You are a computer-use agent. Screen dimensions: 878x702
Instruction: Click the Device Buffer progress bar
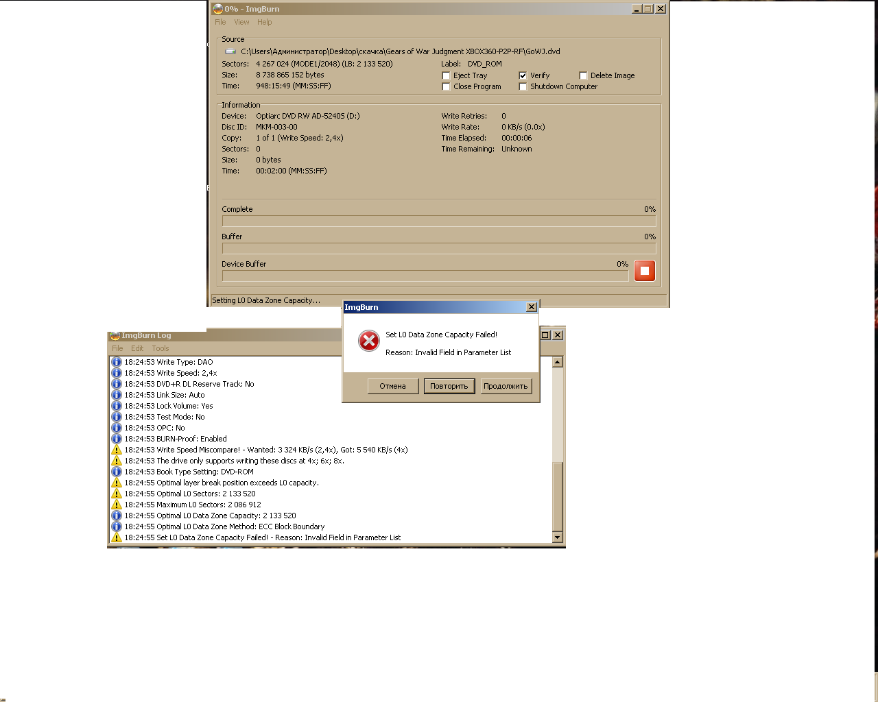click(x=425, y=276)
